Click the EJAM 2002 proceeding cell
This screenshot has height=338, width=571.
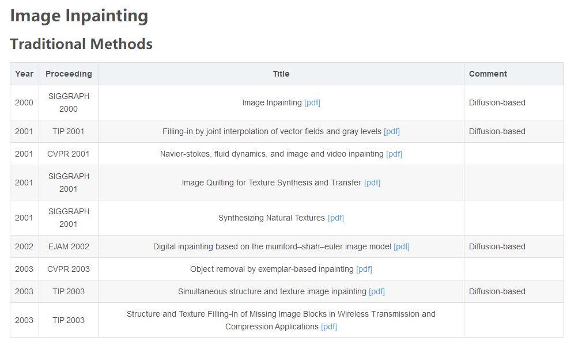tap(69, 246)
